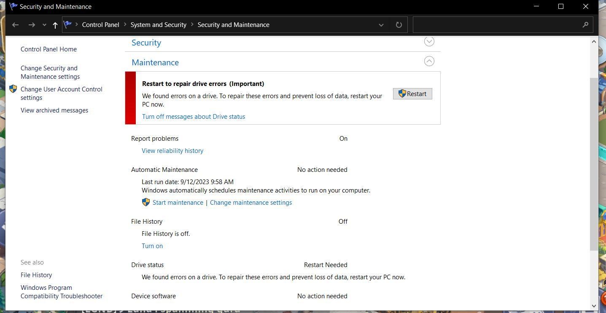The width and height of the screenshot is (606, 313).
Task: Click breadcrumb arrow after Control Panel
Action: 125,24
